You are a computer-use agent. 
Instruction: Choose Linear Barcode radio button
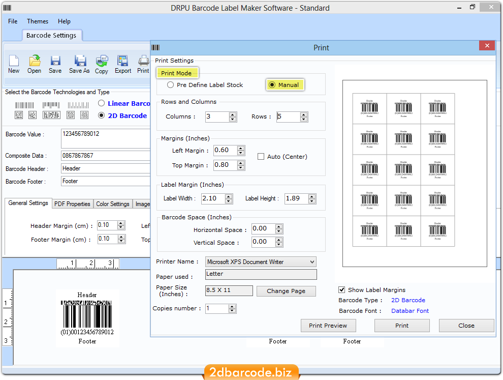(x=102, y=103)
